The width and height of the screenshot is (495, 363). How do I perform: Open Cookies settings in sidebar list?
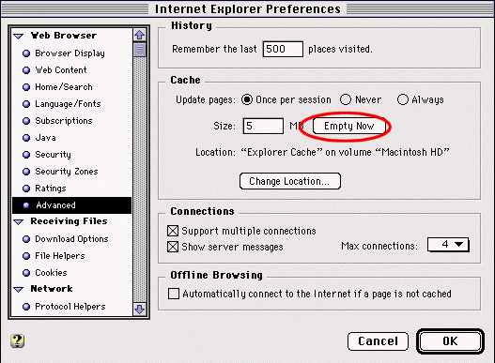[51, 273]
